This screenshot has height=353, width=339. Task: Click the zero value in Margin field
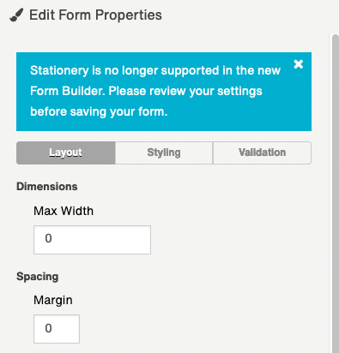[x=48, y=328]
